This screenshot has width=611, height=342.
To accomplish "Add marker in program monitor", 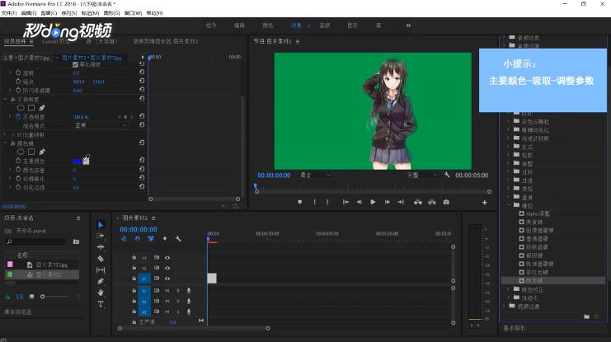I will 299,202.
